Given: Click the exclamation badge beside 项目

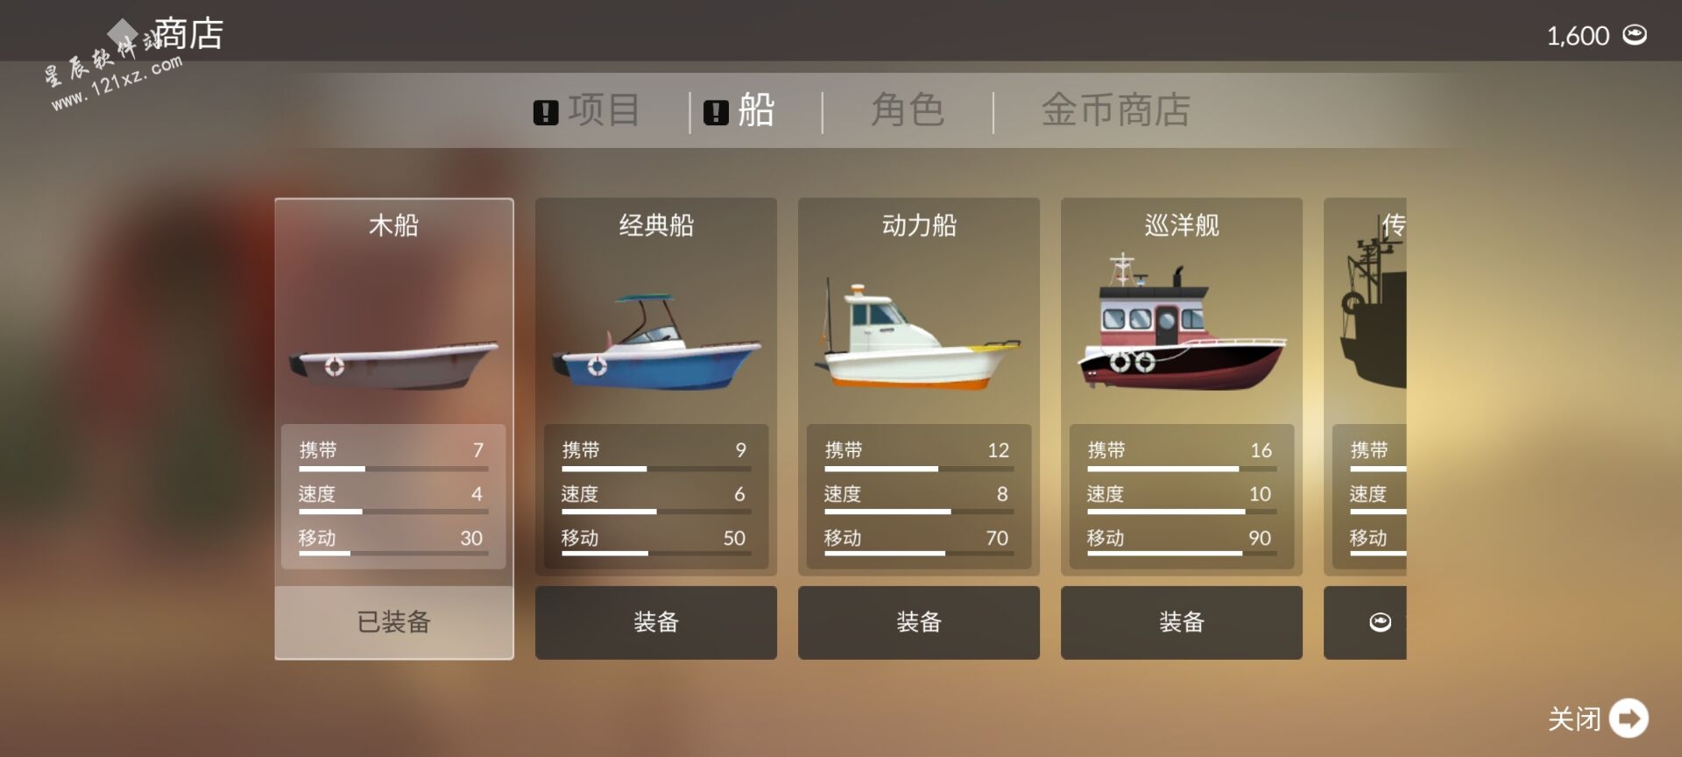Looking at the screenshot, I should pos(546,112).
